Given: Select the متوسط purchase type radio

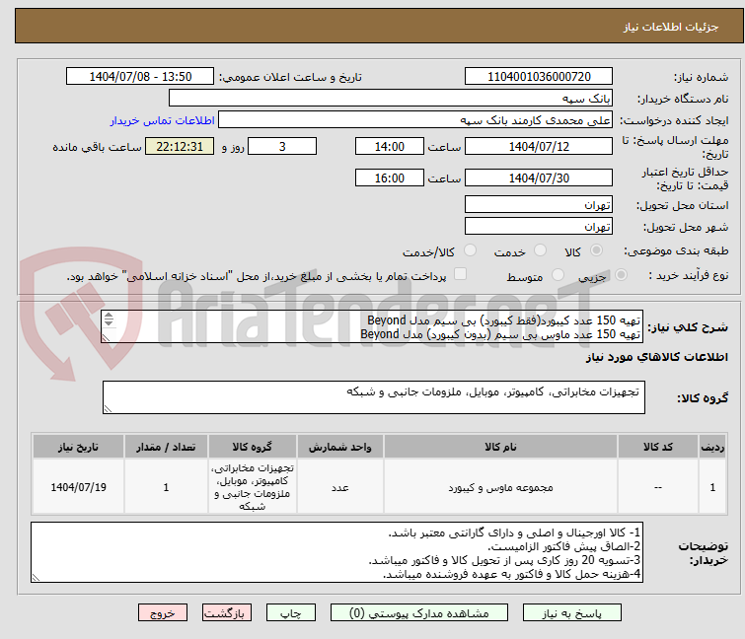Looking at the screenshot, I should tap(558, 275).
